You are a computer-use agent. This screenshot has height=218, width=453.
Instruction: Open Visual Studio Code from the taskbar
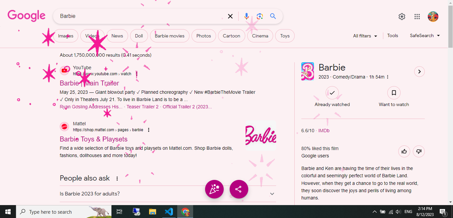[x=169, y=212]
